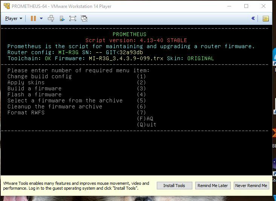This screenshot has width=276, height=201.
Task: Click 'Cleanup the firmware archive' line
Action: [77, 107]
